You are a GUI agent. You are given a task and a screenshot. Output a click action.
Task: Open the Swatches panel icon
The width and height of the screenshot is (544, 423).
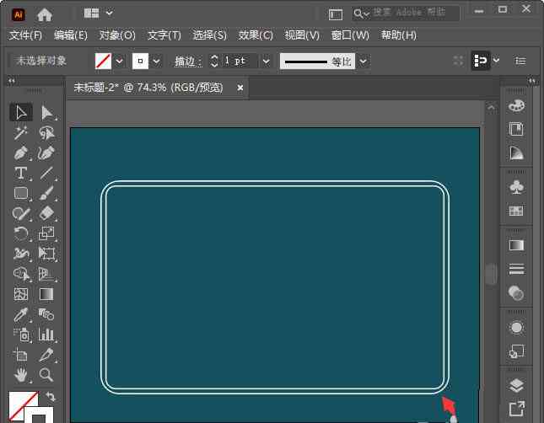click(516, 211)
